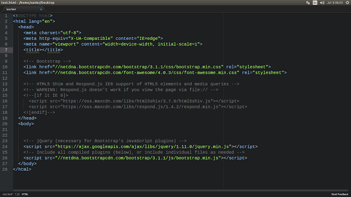Screen dimensions: 351x197
Task: Click the meta charset="utf-8" line
Action: click(53, 33)
